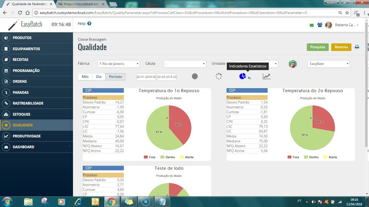Click the start date field 20-01-2018

[146, 77]
